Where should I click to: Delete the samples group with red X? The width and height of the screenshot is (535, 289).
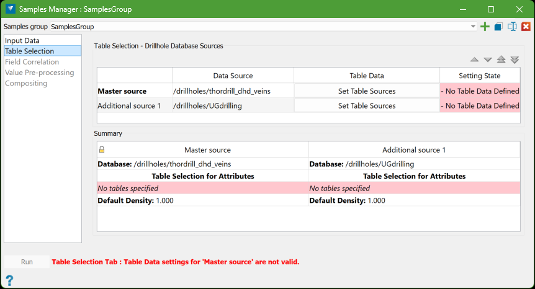526,27
